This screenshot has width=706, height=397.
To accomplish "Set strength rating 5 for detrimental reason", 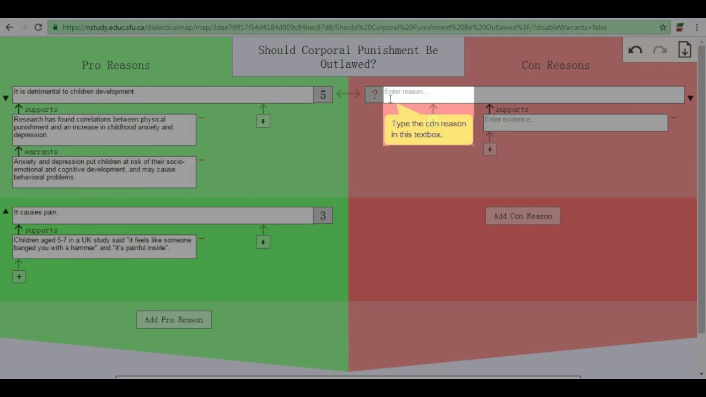I will 323,95.
